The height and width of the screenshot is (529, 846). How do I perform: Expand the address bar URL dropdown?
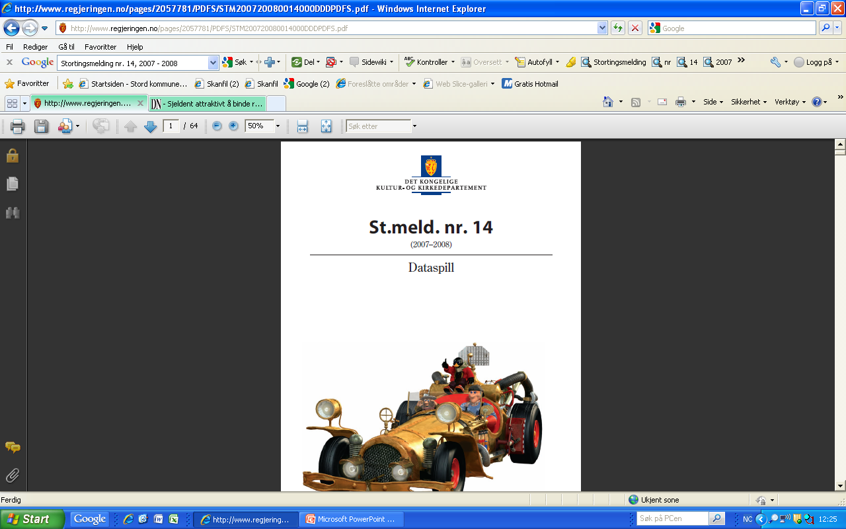click(x=602, y=28)
